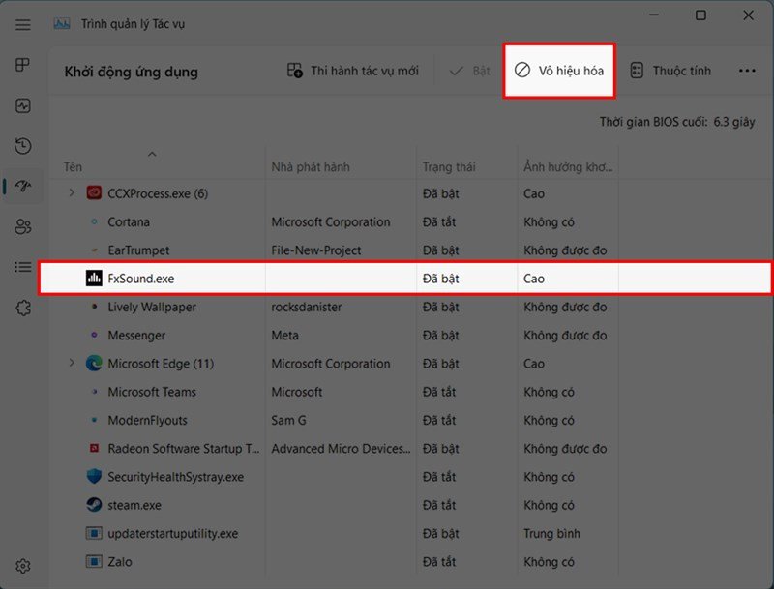Viewport: 774px width, 589px height.
Task: Expand the Microsoft Edge entry
Action: [72, 364]
